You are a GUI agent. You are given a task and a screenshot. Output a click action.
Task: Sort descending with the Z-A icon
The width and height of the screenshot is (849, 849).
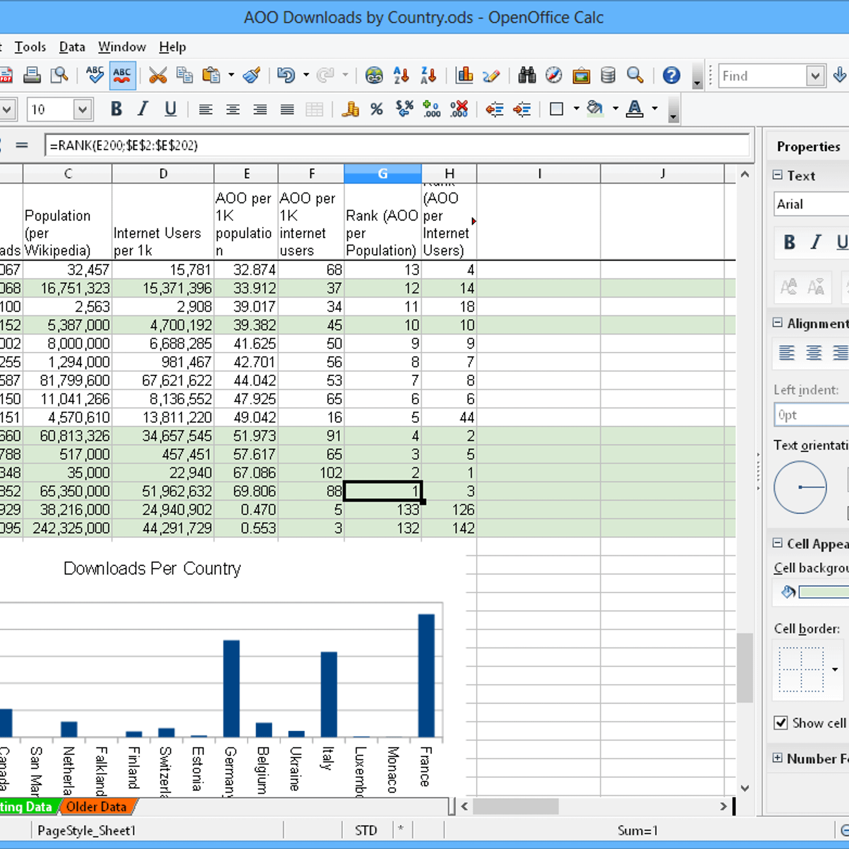tap(428, 75)
